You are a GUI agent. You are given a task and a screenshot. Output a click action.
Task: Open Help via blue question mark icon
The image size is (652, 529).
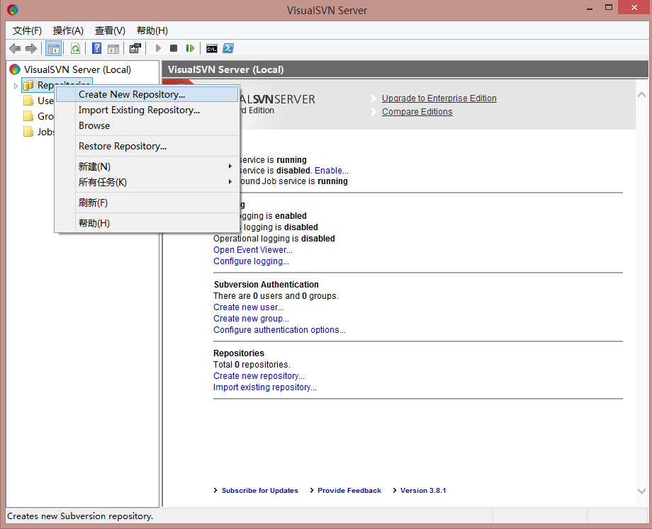click(x=96, y=49)
